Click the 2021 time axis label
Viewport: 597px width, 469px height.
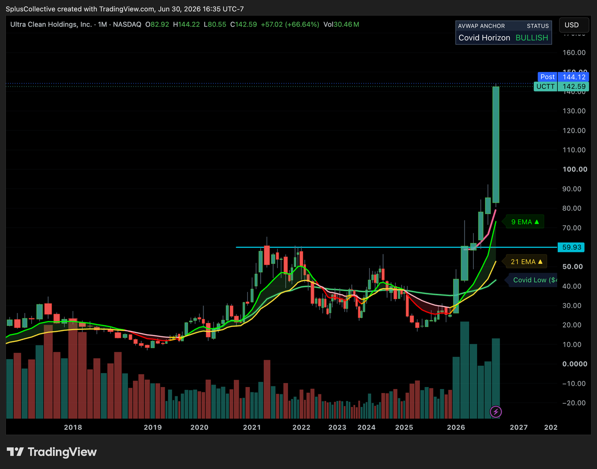tap(252, 427)
